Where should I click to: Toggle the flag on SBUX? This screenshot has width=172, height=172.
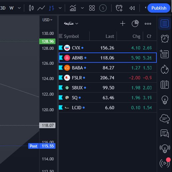coord(61,88)
